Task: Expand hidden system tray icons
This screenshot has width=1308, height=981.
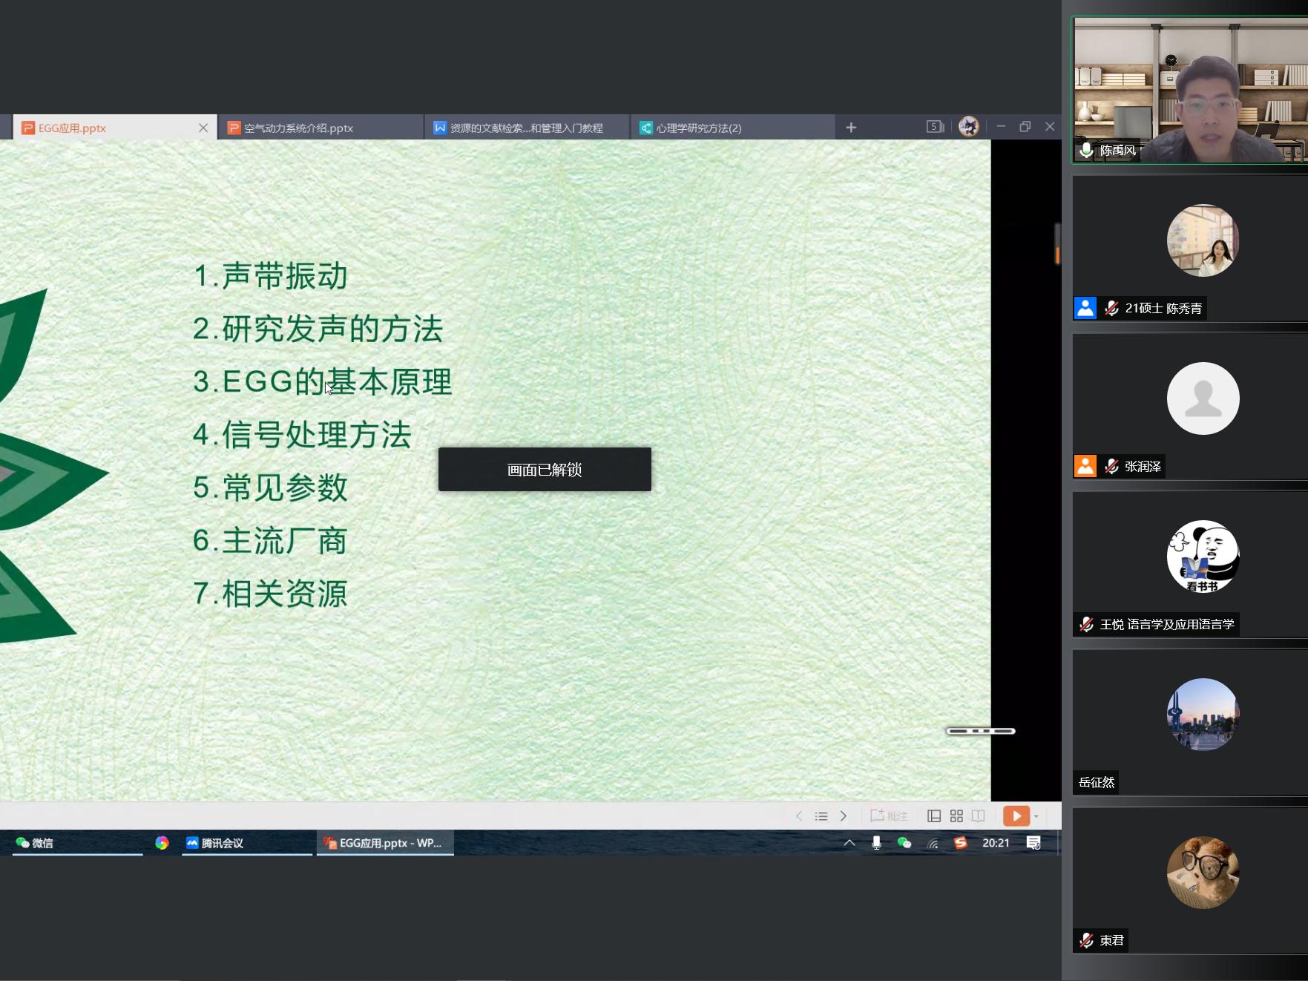Action: tap(849, 843)
